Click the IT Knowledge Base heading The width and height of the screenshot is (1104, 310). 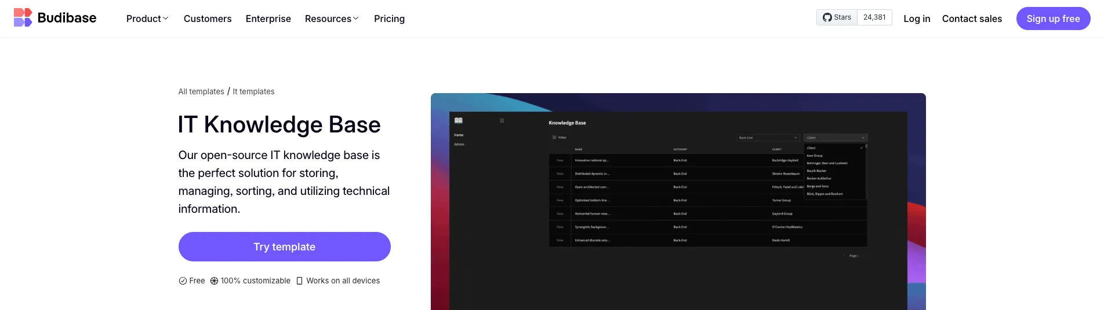tap(279, 124)
